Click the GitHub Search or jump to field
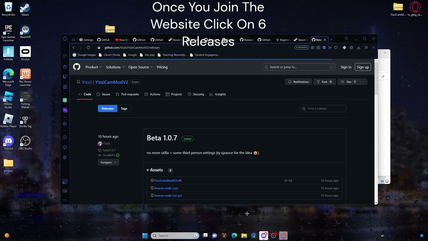The image size is (428, 241). pos(299,67)
